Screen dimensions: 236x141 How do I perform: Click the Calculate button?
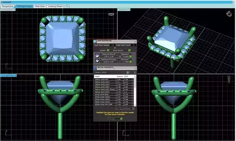(x=115, y=119)
